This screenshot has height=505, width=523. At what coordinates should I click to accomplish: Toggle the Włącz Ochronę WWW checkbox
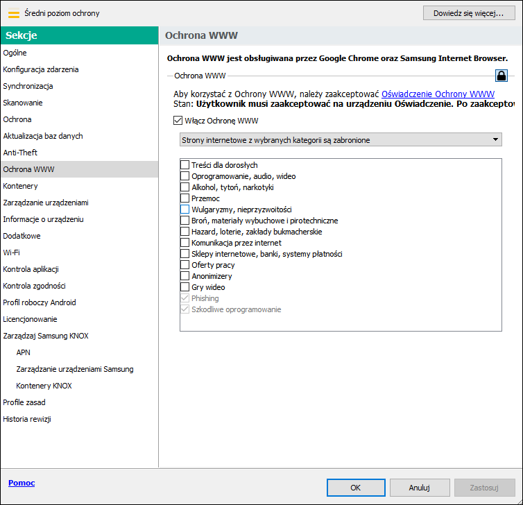[x=178, y=121]
